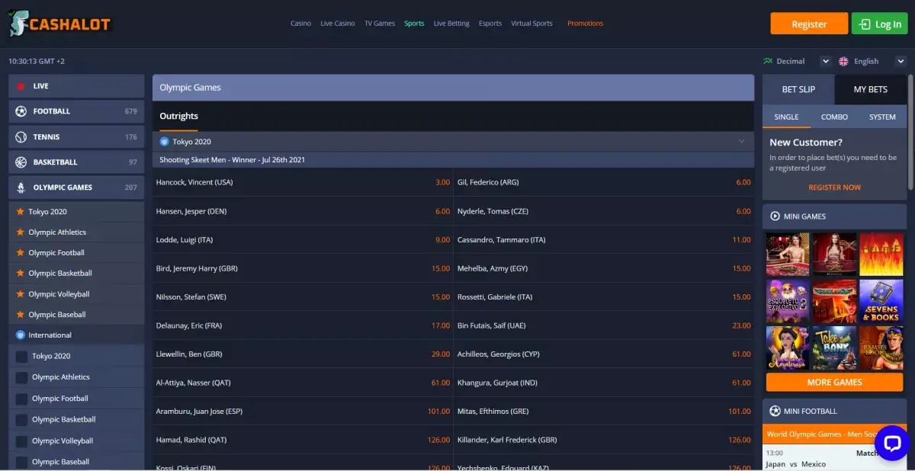Tick the Tokyo 2020 checkbox under International

[21, 357]
